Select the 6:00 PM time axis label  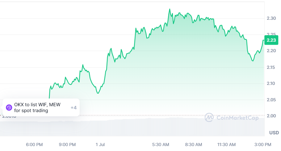point(34,144)
